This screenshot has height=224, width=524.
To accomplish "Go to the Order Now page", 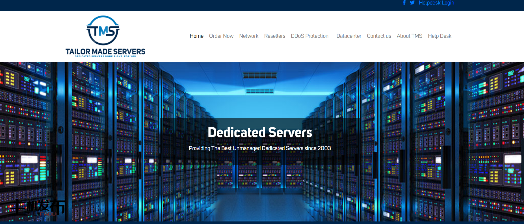I will (x=221, y=36).
